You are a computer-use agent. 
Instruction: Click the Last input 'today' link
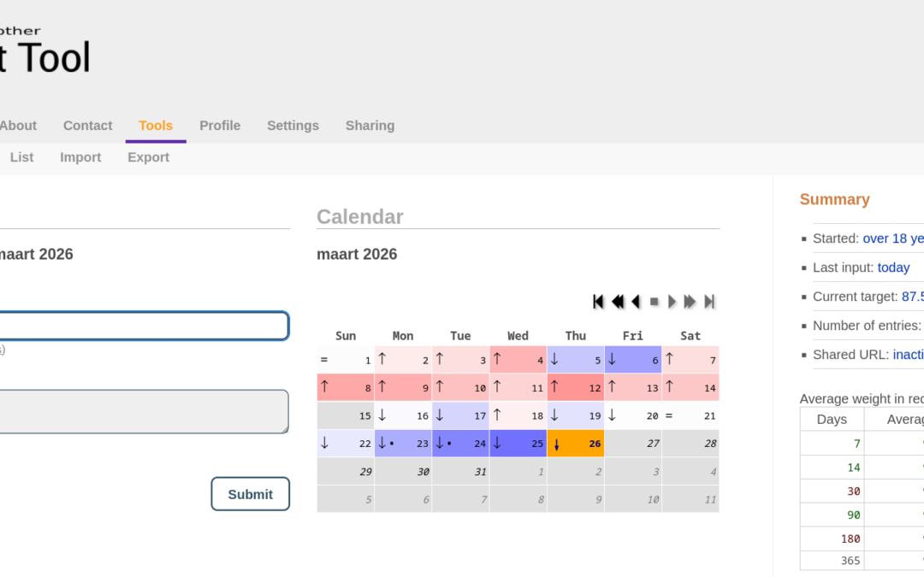(893, 268)
